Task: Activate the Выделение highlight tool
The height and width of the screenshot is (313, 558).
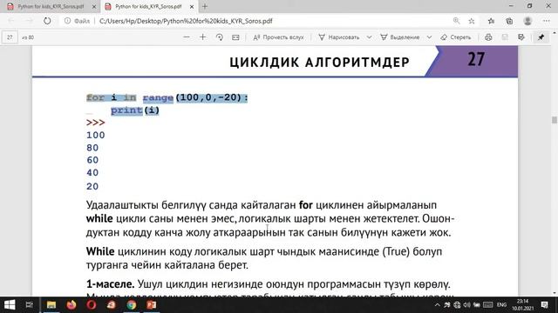Action: coord(400,37)
